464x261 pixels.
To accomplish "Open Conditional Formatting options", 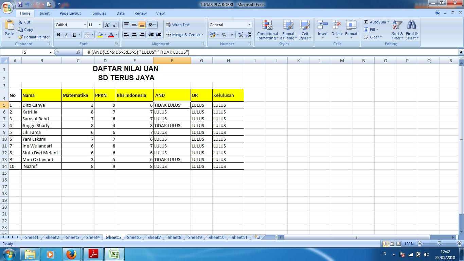I will [267, 31].
